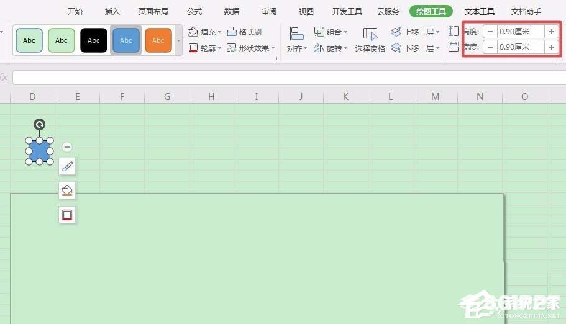Viewport: 566px width, 324px height.
Task: Click the shape width icon
Action: point(454,47)
